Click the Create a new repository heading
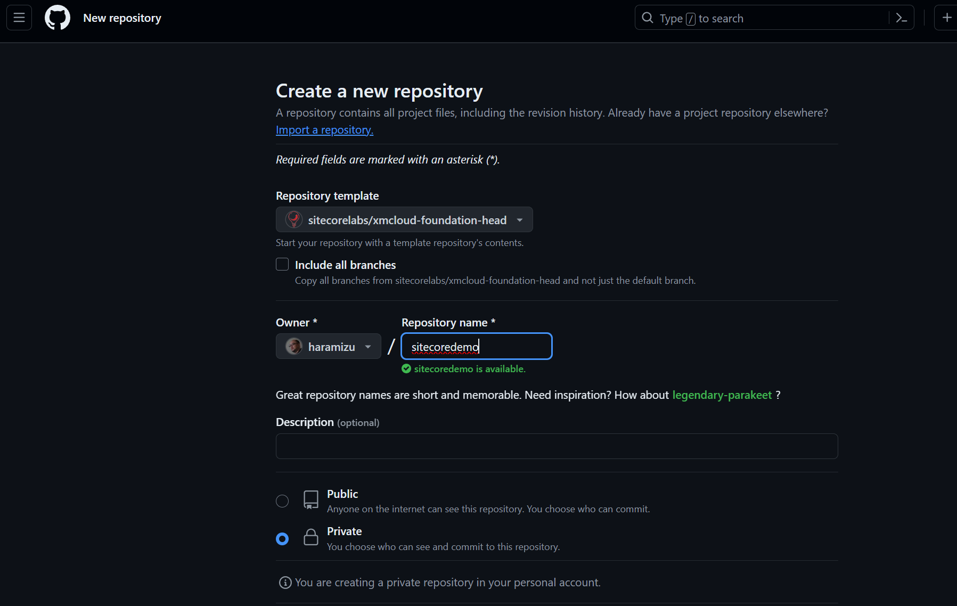This screenshot has width=957, height=606. coord(379,91)
